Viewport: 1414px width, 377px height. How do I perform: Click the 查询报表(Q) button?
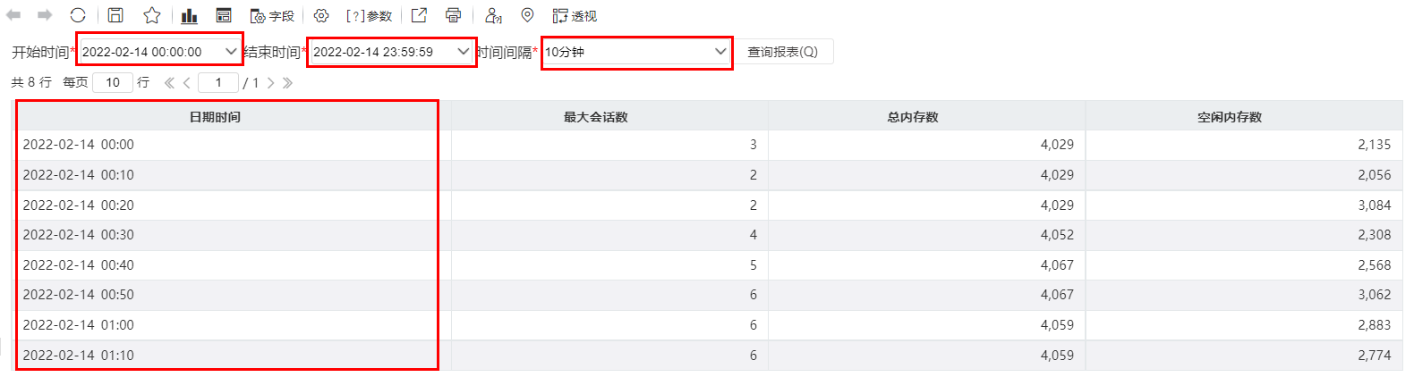[783, 52]
